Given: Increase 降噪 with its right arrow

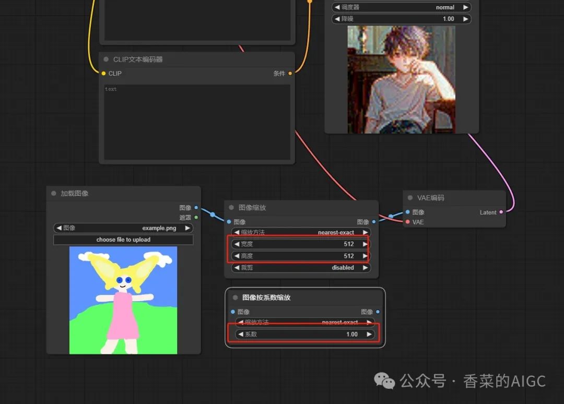Looking at the screenshot, I should pos(465,19).
